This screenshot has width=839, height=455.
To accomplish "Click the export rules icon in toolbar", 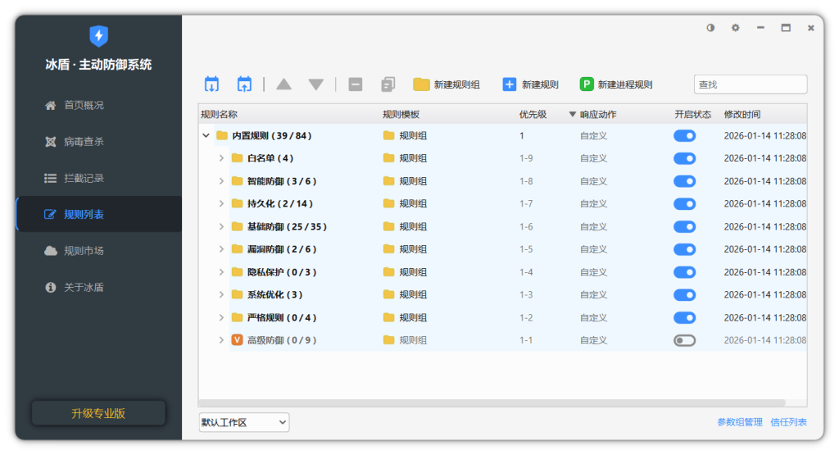I will pos(244,84).
